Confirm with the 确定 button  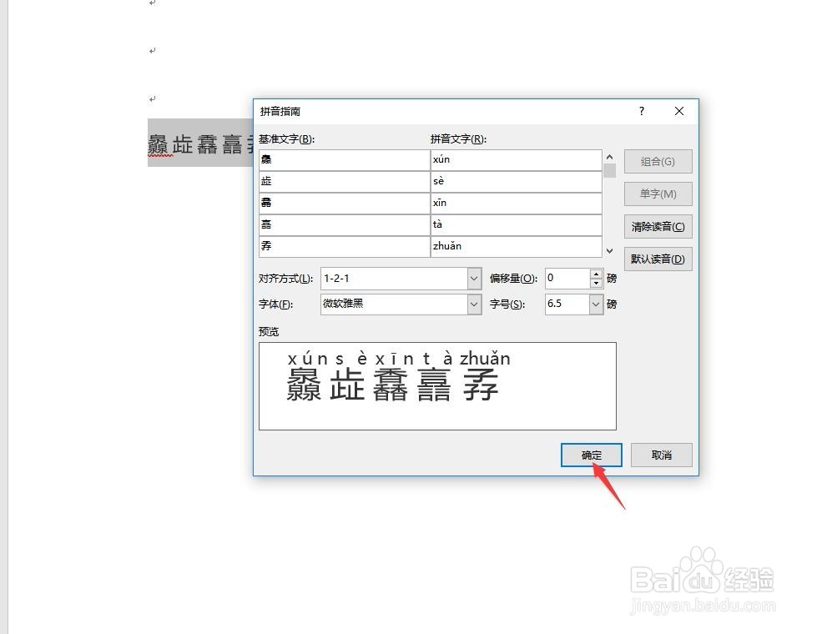pyautogui.click(x=591, y=455)
